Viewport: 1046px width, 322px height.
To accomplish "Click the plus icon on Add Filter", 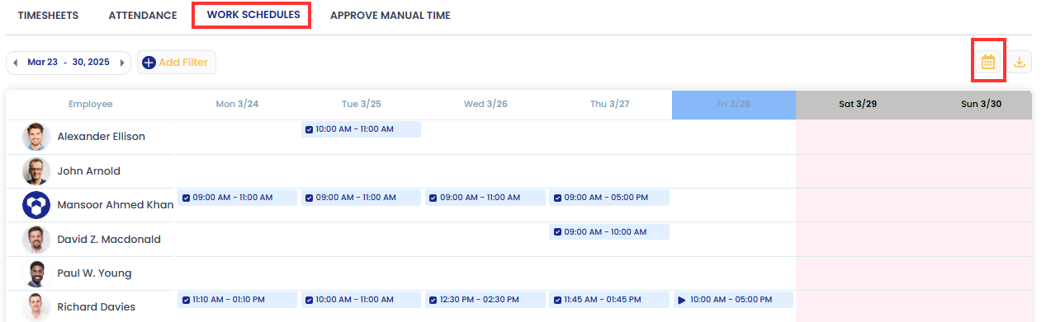I will point(149,63).
